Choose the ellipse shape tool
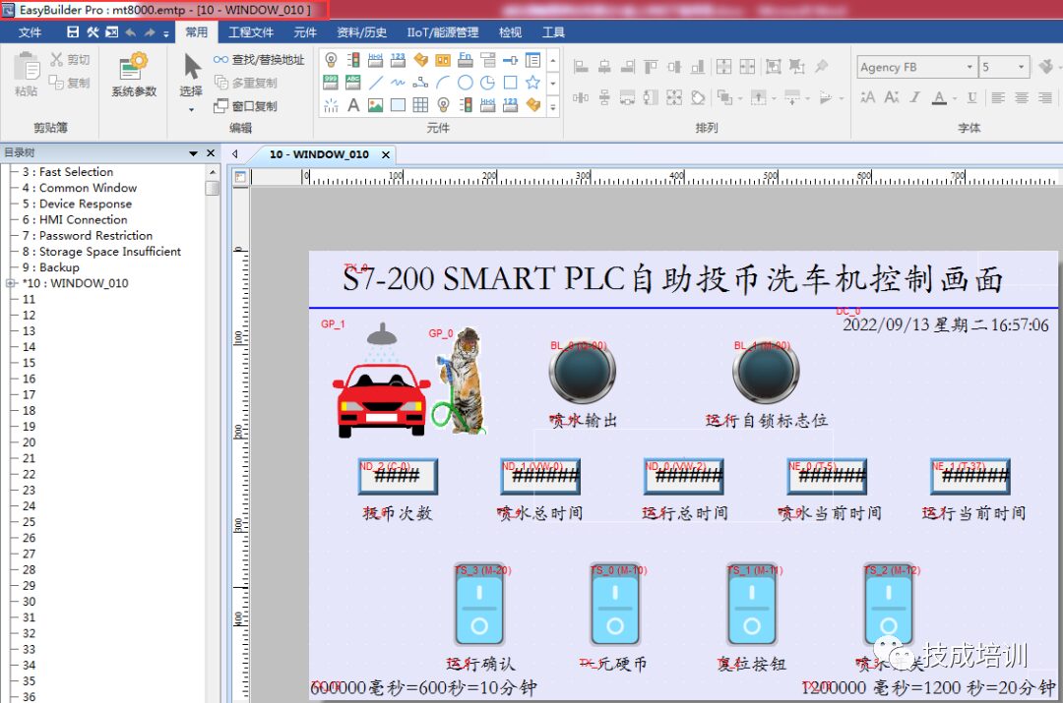The image size is (1063, 703). (x=466, y=83)
